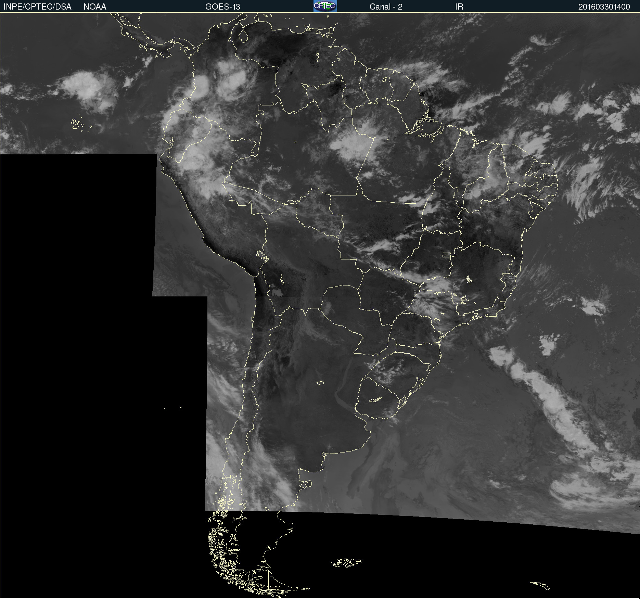This screenshot has width=640, height=599.
Task: Click the CPTEC logo in the header
Action: (x=325, y=6)
